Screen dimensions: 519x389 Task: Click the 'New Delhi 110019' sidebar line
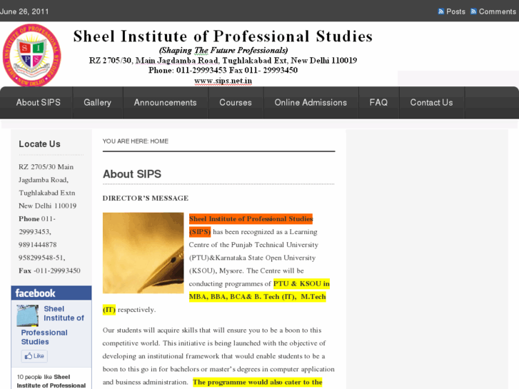point(47,206)
